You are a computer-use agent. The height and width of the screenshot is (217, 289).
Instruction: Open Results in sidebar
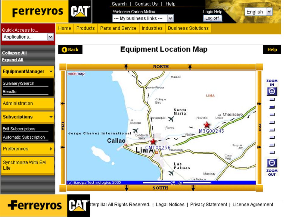click(x=10, y=92)
